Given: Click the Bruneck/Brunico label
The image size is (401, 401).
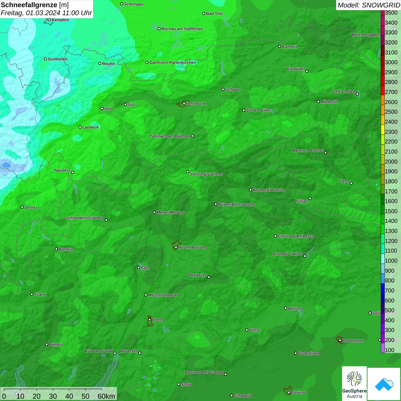Looking at the screenshot, I should pos(269,190).
